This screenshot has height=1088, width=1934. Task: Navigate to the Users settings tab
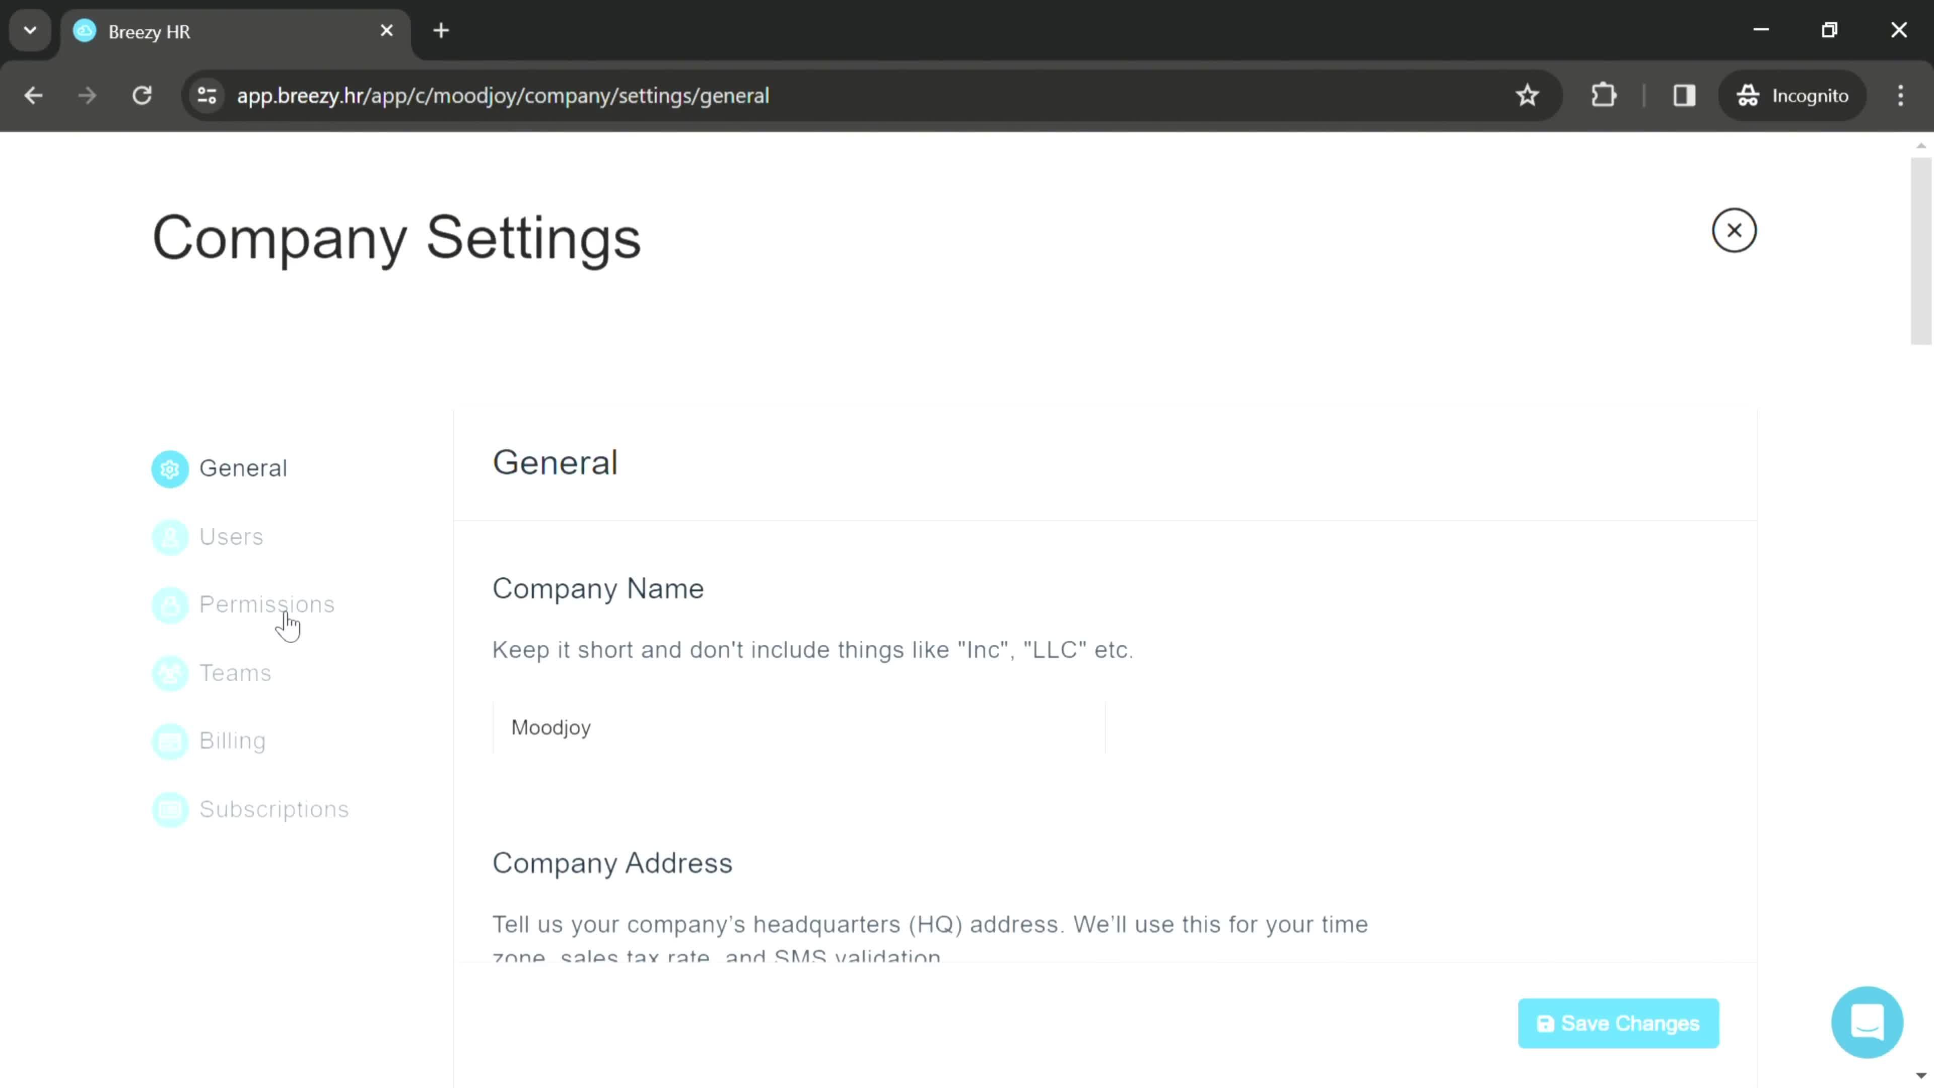[x=231, y=535]
